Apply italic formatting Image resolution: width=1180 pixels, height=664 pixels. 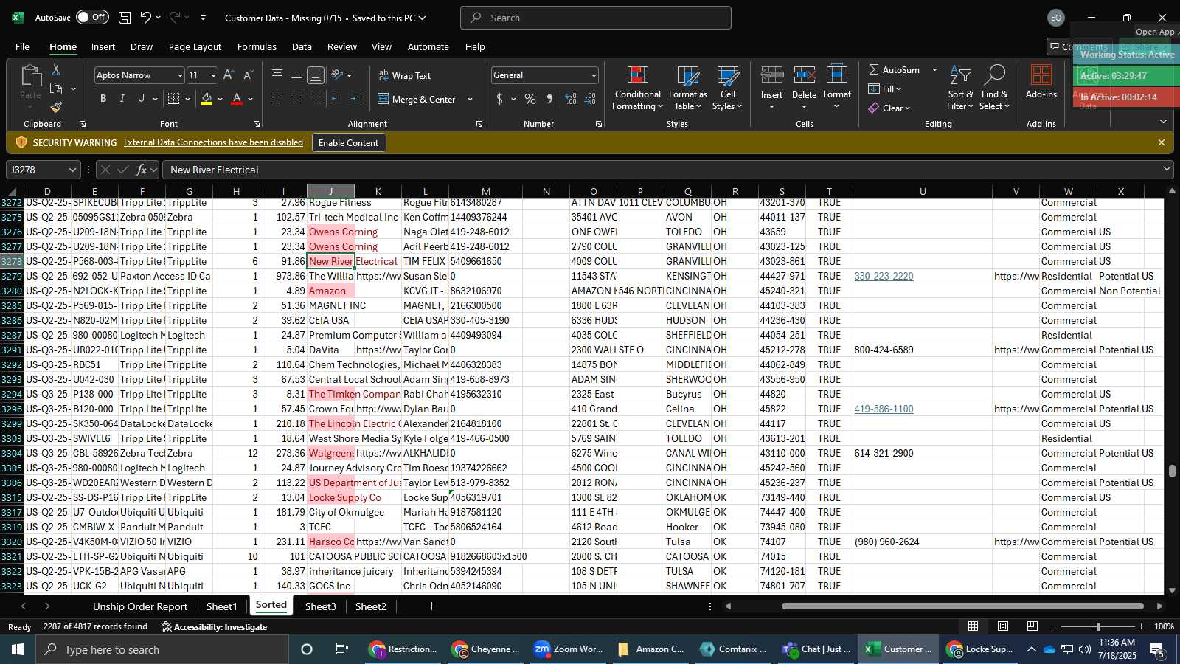(x=122, y=99)
